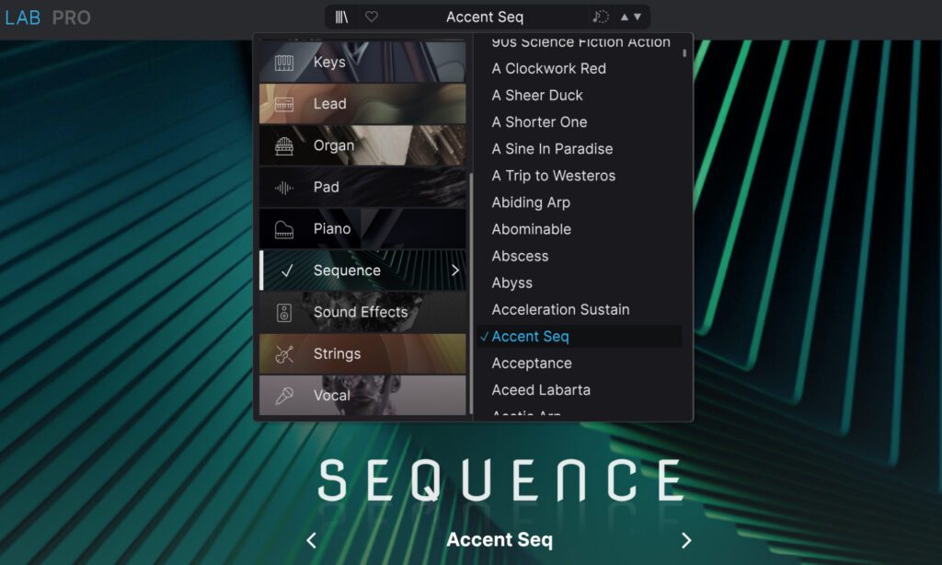The width and height of the screenshot is (942, 565).
Task: Go to next preset with down arrow
Action: click(x=638, y=17)
